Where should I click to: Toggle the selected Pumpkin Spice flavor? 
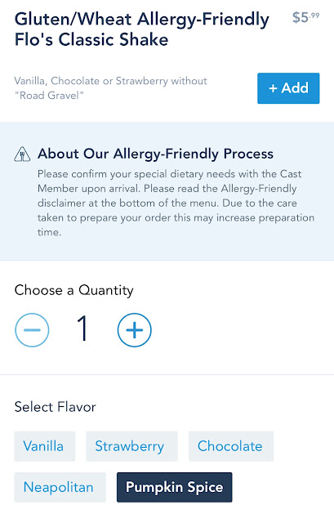pyautogui.click(x=174, y=487)
